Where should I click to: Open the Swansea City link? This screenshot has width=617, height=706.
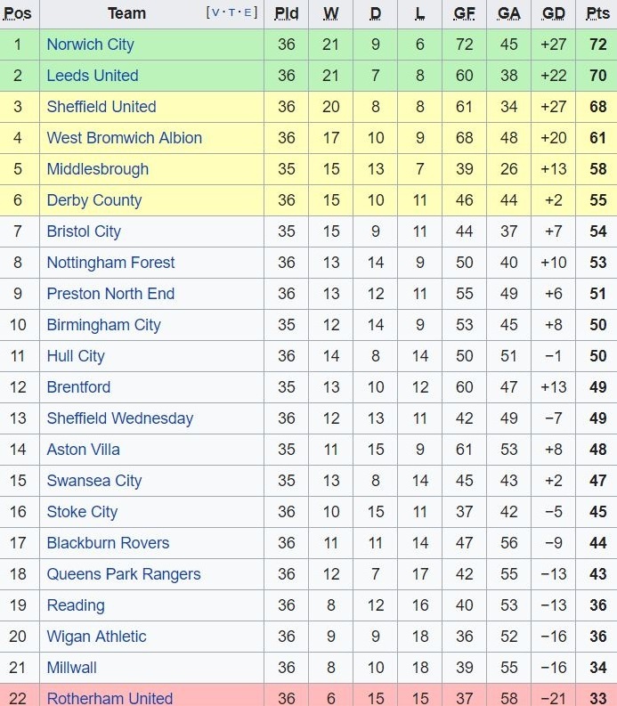[94, 481]
